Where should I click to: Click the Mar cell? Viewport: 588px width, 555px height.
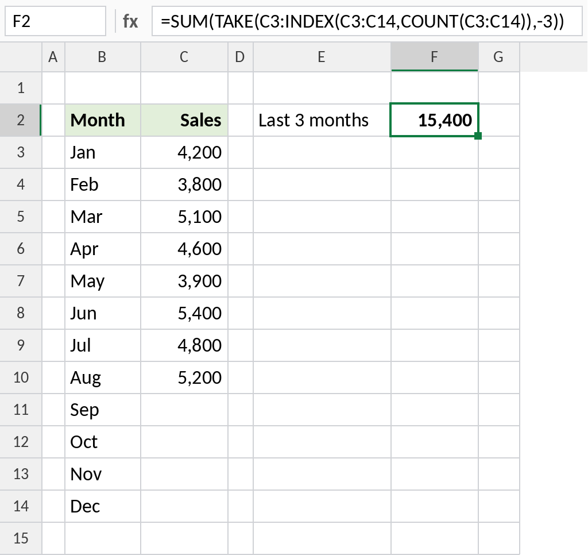click(103, 217)
